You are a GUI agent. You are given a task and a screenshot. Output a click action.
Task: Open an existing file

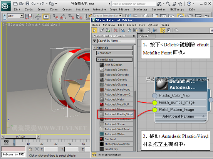[21, 4]
